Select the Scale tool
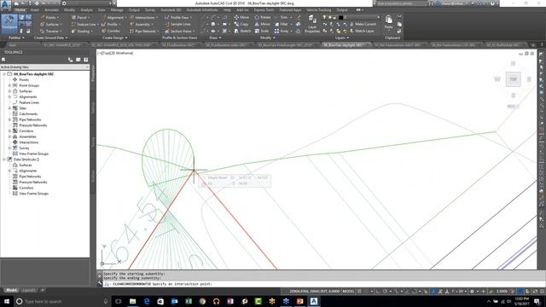 tap(262, 31)
